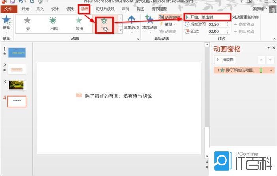Click the 播放自 play from button
Screen dimensions: 277x176
225,60
